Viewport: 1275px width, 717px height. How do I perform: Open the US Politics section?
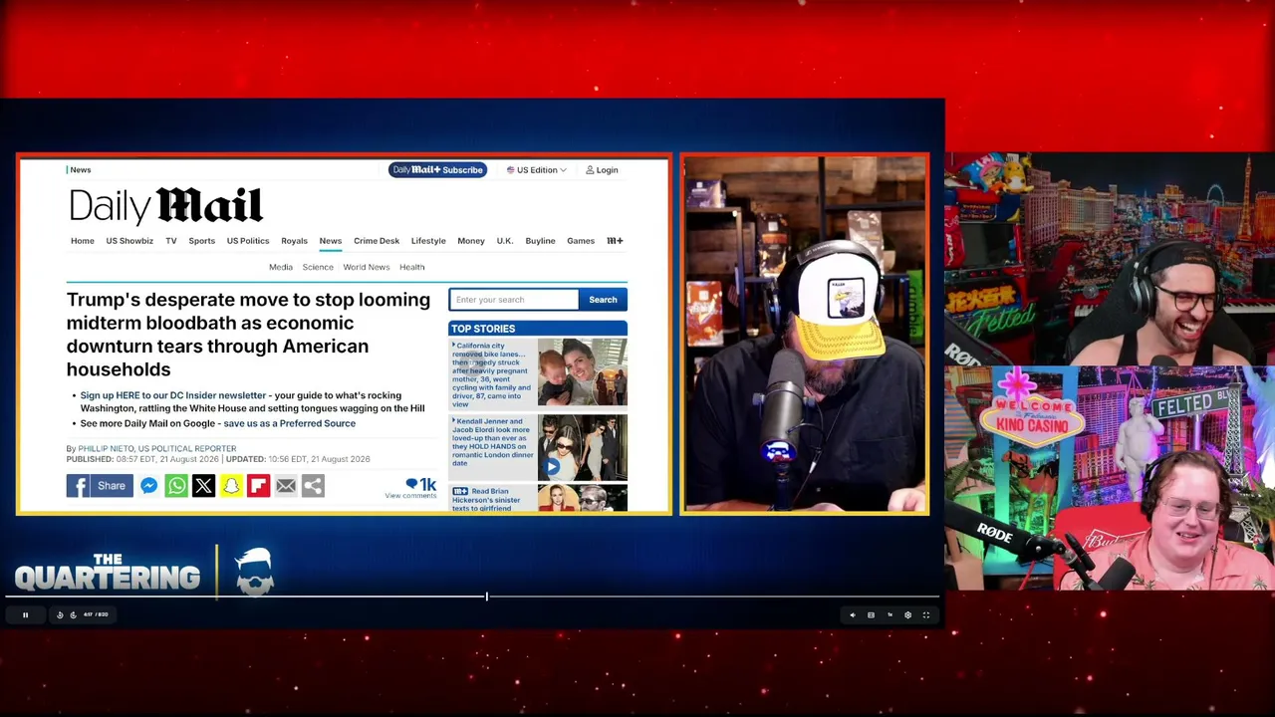click(x=248, y=241)
